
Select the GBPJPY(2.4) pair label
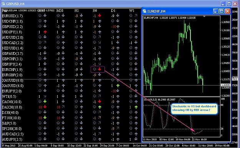(12, 64)
